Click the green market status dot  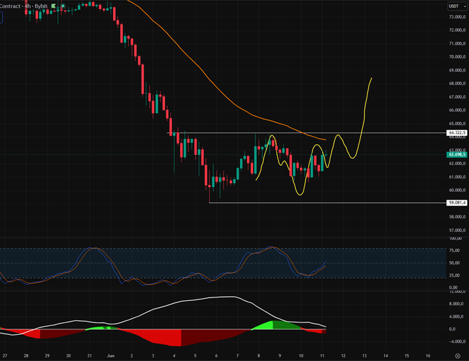(63, 6)
